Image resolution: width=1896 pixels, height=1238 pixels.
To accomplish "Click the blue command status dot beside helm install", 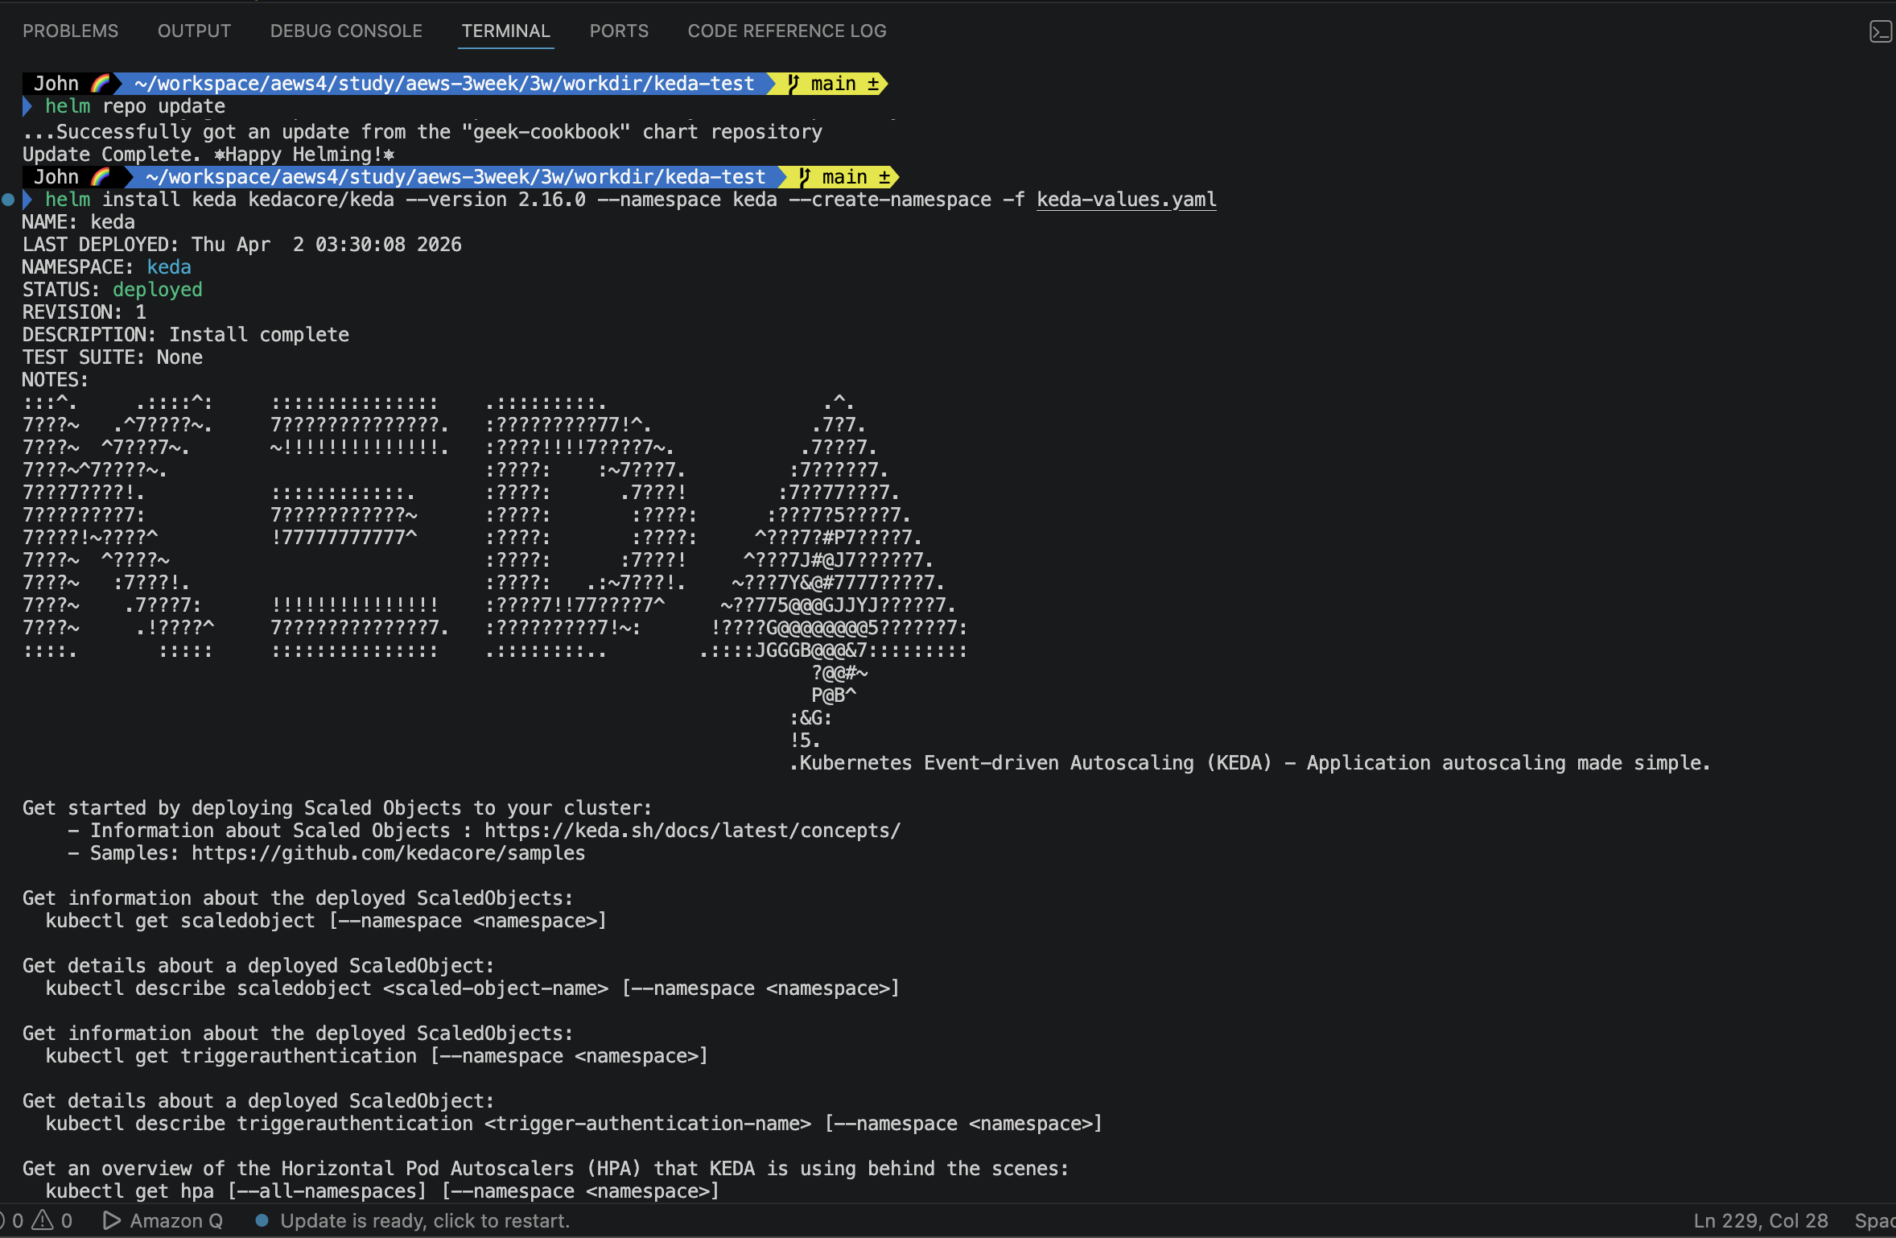I will coord(8,200).
